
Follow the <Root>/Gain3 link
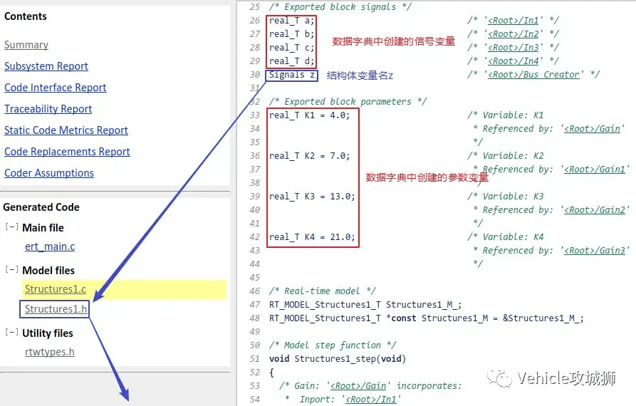[594, 251]
